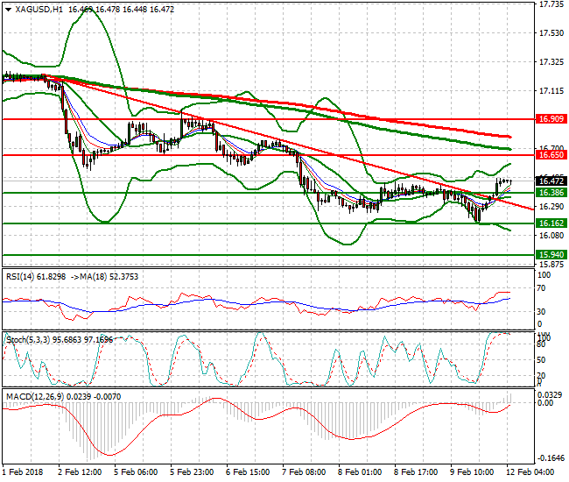Select the 17.115 price scale value
This screenshot has width=569, height=482.
(551, 91)
